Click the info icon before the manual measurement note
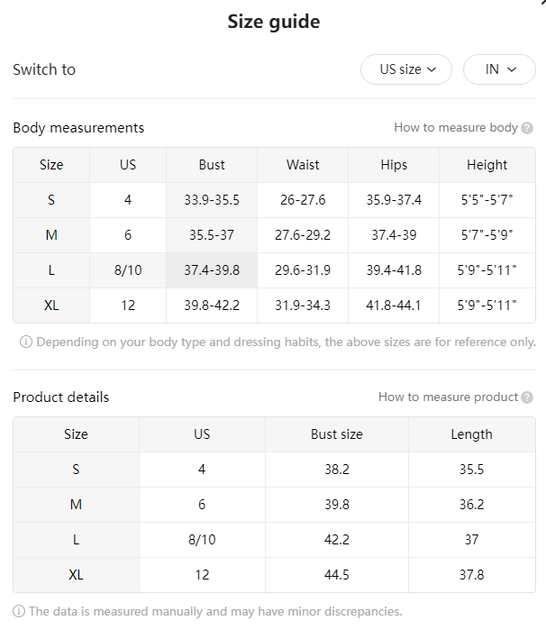This screenshot has height=639, width=546. click(x=19, y=611)
